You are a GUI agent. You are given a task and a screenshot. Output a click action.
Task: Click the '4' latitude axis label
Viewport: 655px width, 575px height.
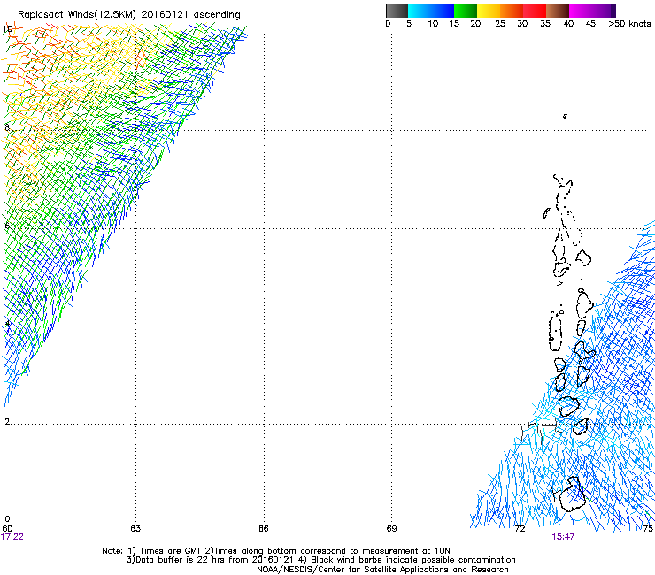[x=7, y=324]
